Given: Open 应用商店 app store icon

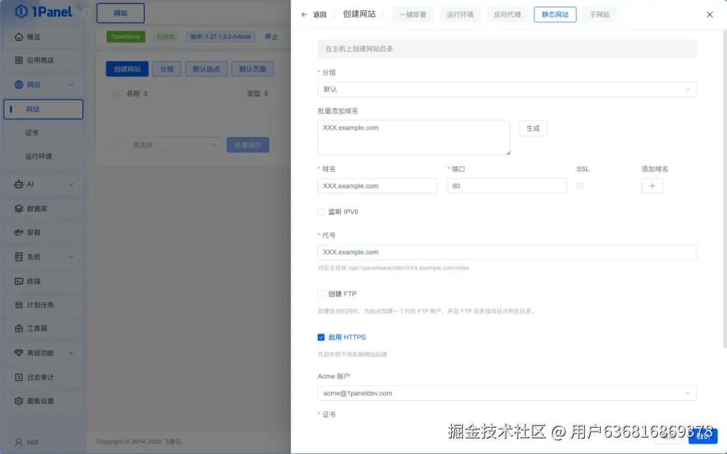Looking at the screenshot, I should (x=18, y=61).
